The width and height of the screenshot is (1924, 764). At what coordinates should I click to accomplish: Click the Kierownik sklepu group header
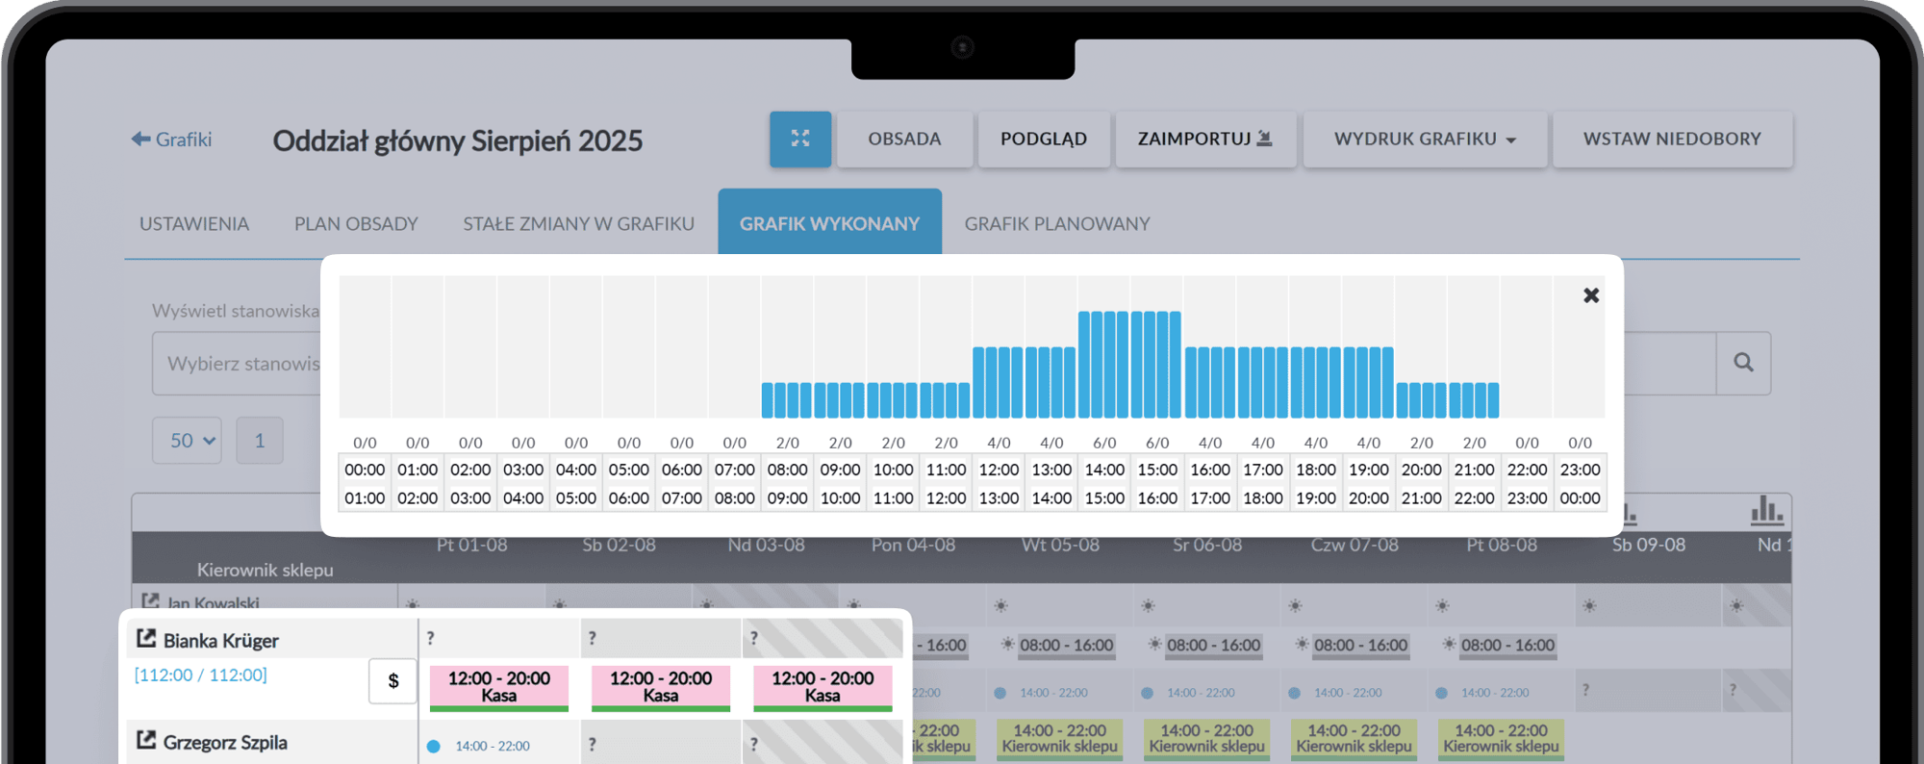pos(265,570)
